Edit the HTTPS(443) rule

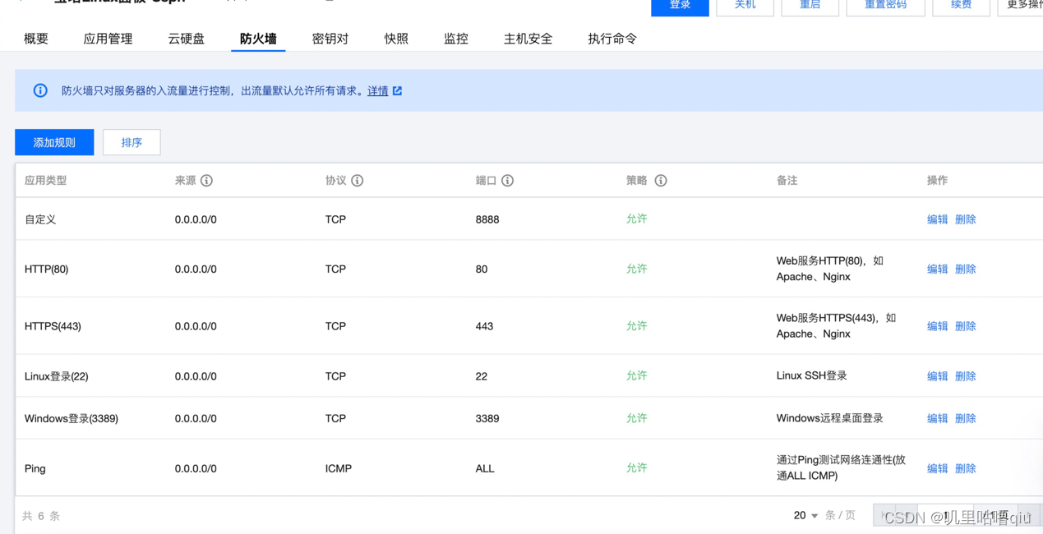tap(938, 326)
